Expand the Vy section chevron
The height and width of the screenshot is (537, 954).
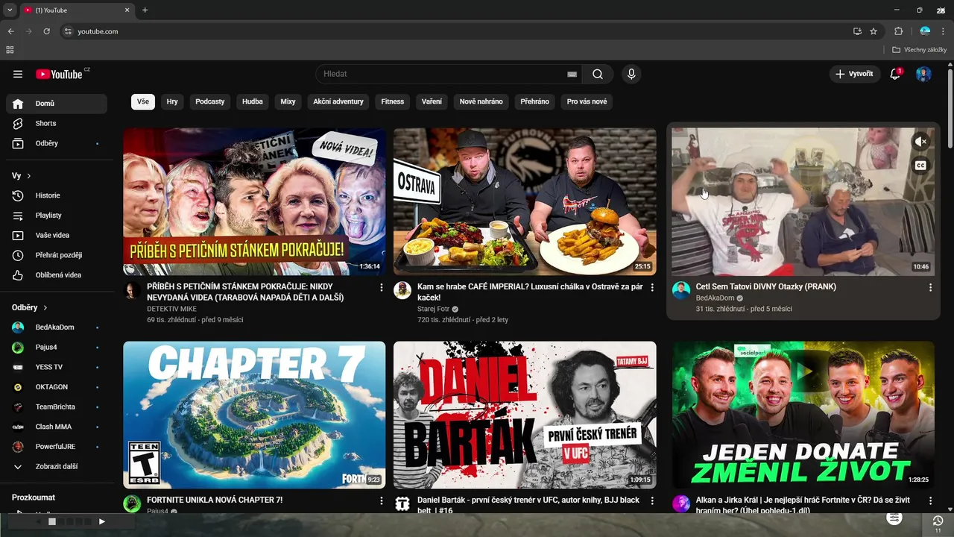pyautogui.click(x=29, y=176)
